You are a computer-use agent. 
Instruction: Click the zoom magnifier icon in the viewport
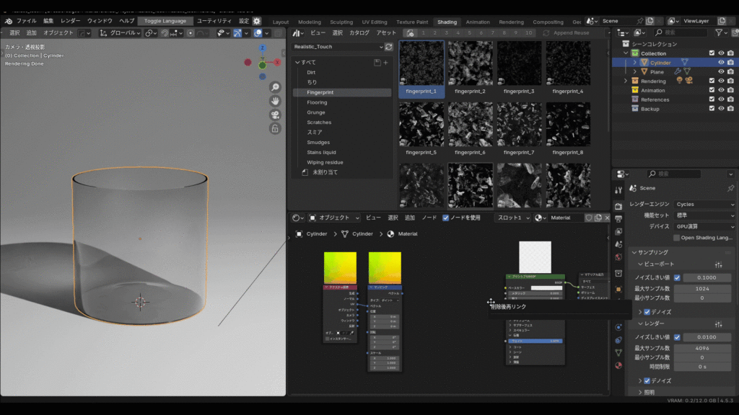point(275,87)
